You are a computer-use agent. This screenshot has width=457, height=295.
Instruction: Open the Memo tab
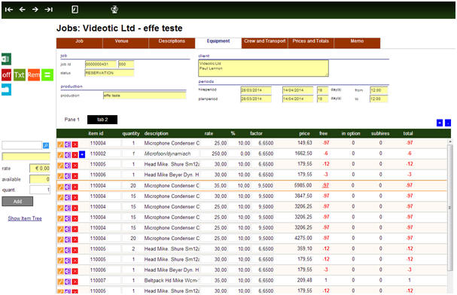pos(357,43)
